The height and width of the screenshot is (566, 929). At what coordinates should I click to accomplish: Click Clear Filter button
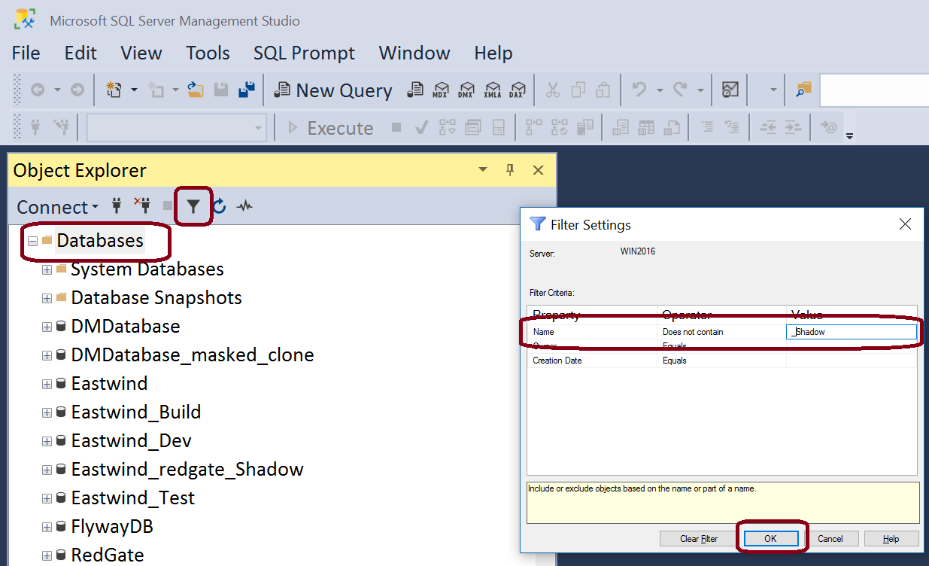[699, 539]
